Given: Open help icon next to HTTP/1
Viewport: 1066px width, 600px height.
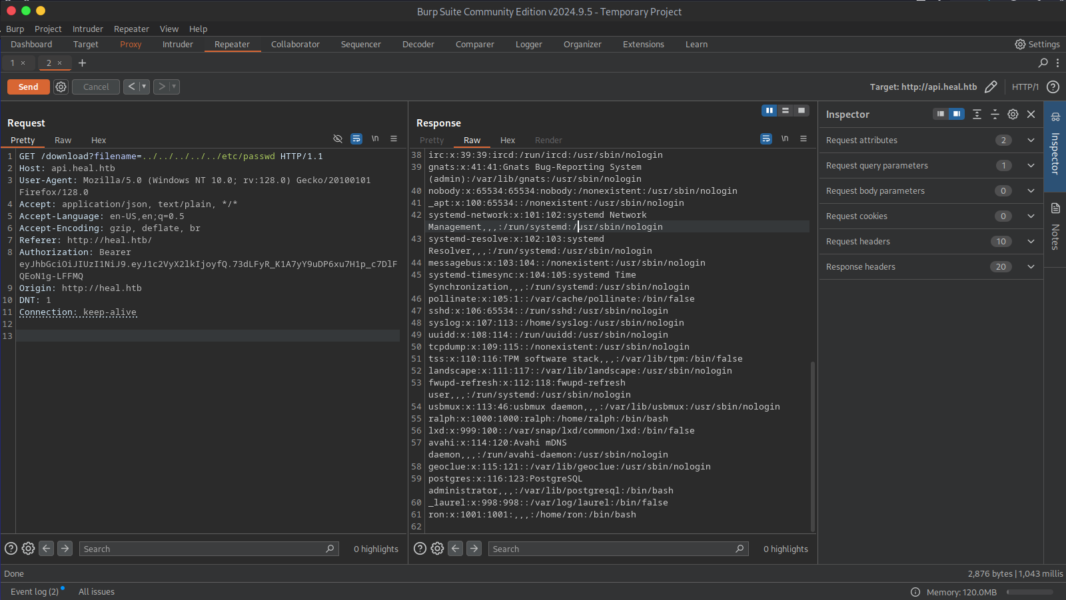Looking at the screenshot, I should coord(1053,87).
